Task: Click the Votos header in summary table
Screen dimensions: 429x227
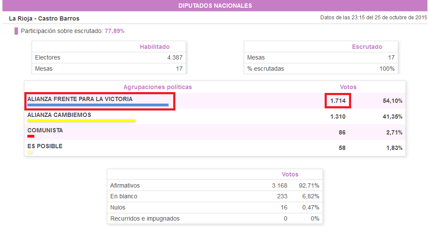Action: click(290, 174)
